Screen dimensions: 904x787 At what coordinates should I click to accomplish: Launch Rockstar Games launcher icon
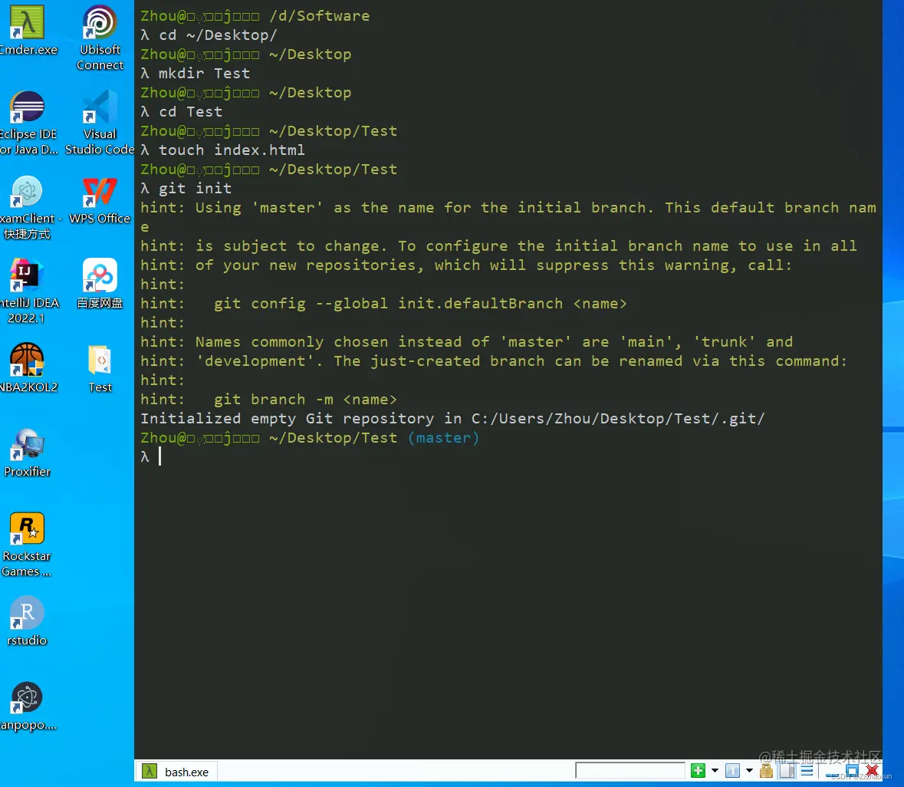coord(27,545)
